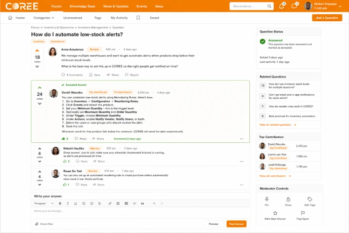Open more options on Ndeshi Haufiku's reply

[x=242, y=162]
